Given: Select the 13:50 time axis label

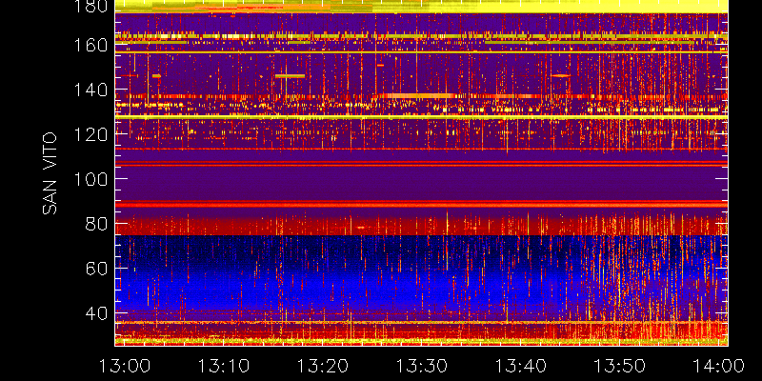Looking at the screenshot, I should tap(620, 366).
